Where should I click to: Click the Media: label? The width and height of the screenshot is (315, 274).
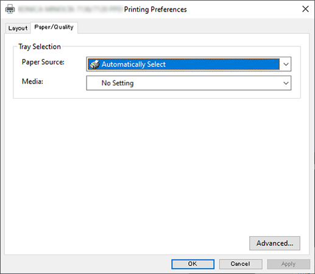coord(32,82)
